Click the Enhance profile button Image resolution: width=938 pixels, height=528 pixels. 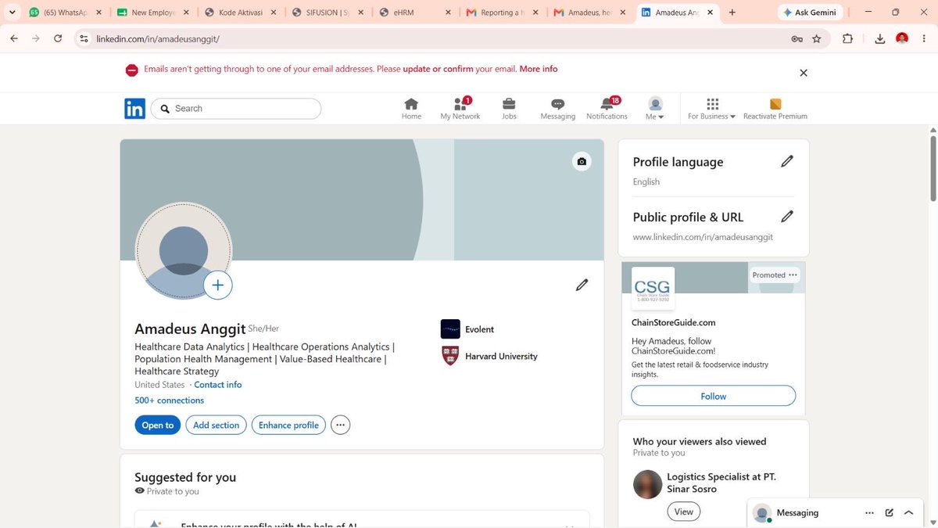(288, 425)
